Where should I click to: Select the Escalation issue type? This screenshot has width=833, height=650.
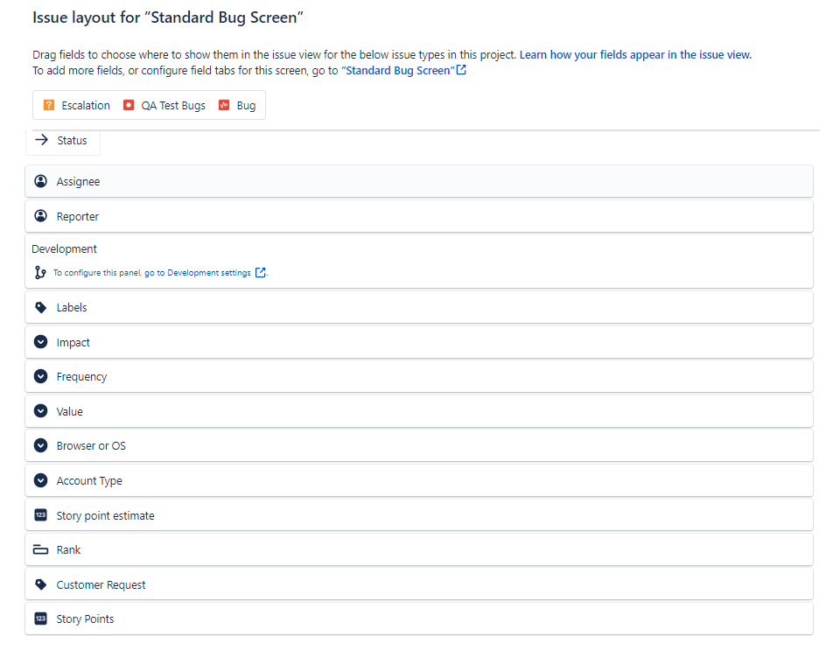[77, 106]
